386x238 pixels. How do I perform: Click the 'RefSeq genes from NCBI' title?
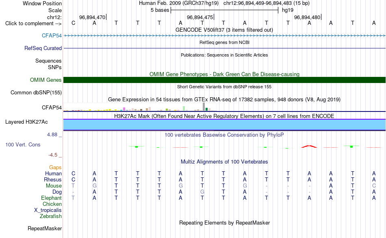(x=224, y=42)
